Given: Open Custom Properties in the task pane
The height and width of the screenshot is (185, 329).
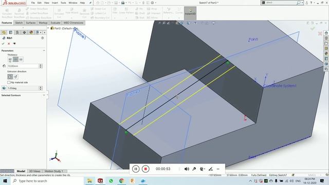Looking at the screenshot, I should 326,59.
